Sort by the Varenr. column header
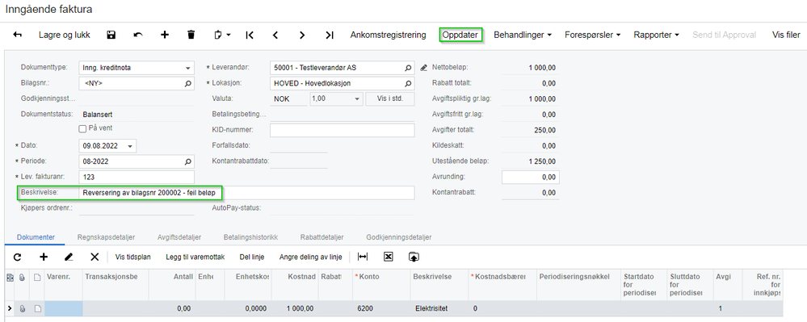The height and width of the screenshot is (322, 807). click(x=63, y=284)
